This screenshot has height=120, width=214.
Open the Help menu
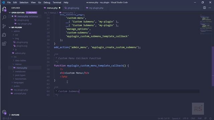[x=66, y=2]
